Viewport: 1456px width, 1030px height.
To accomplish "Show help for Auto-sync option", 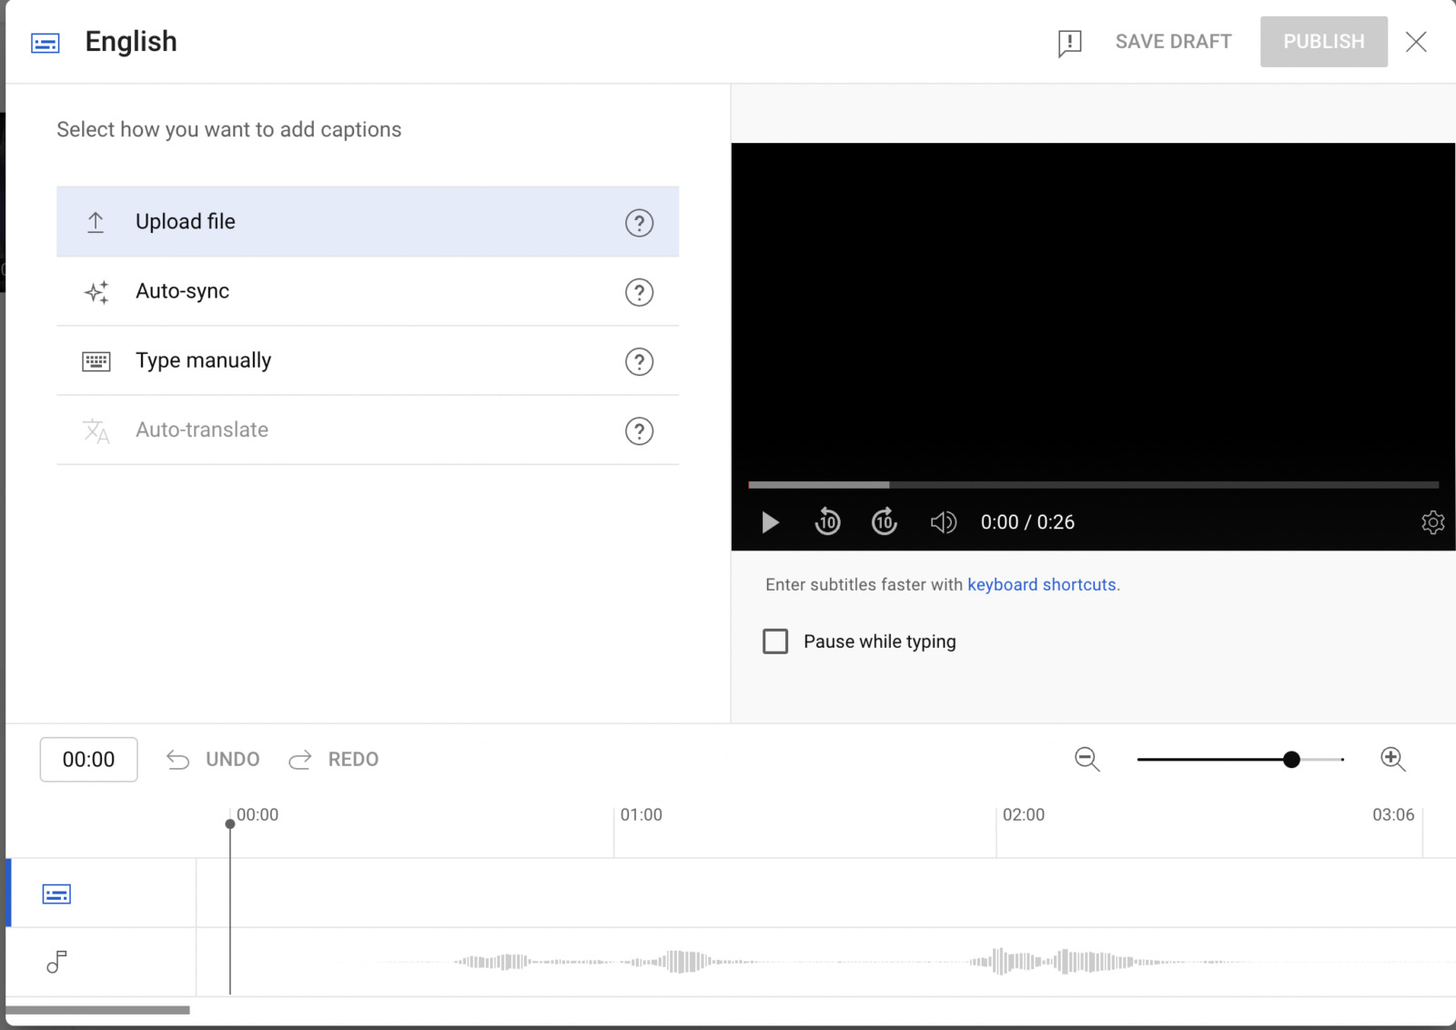I will tap(639, 292).
